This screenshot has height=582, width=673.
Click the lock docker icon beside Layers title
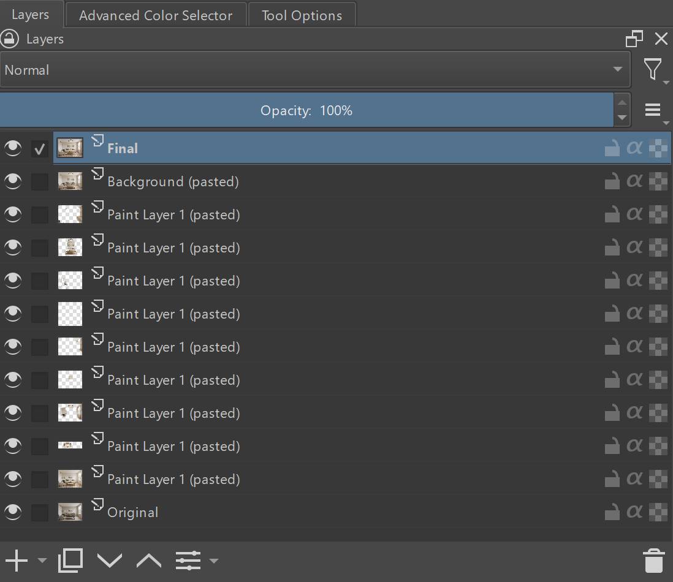pos(9,39)
